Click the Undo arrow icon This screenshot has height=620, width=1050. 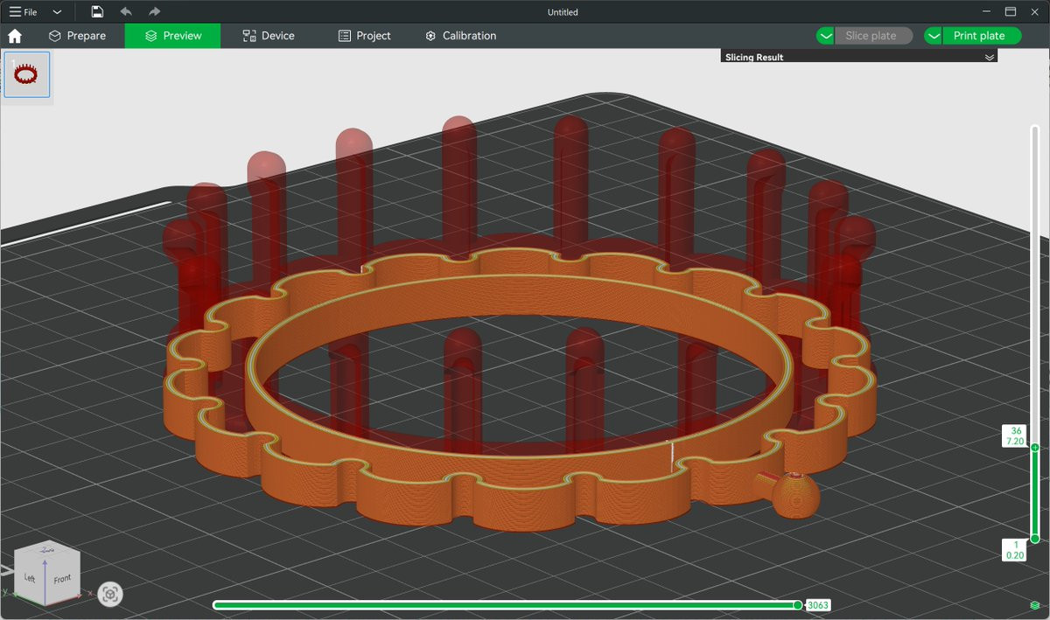tap(126, 12)
